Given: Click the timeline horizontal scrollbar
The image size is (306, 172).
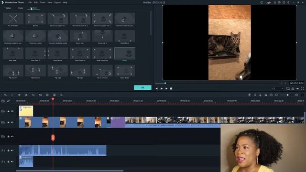Looking at the screenshot, I should (70, 171).
